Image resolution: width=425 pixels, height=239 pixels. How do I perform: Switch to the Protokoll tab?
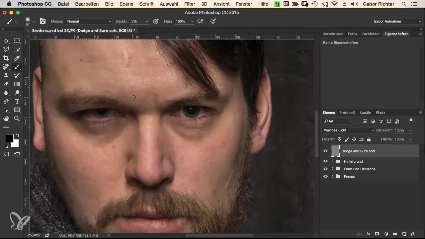coord(347,113)
